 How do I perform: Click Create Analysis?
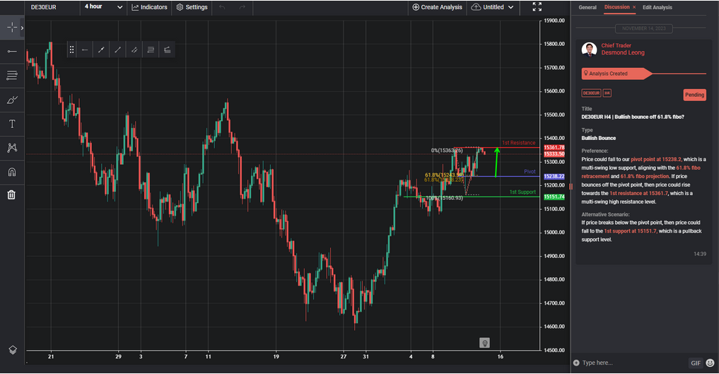[x=437, y=7]
